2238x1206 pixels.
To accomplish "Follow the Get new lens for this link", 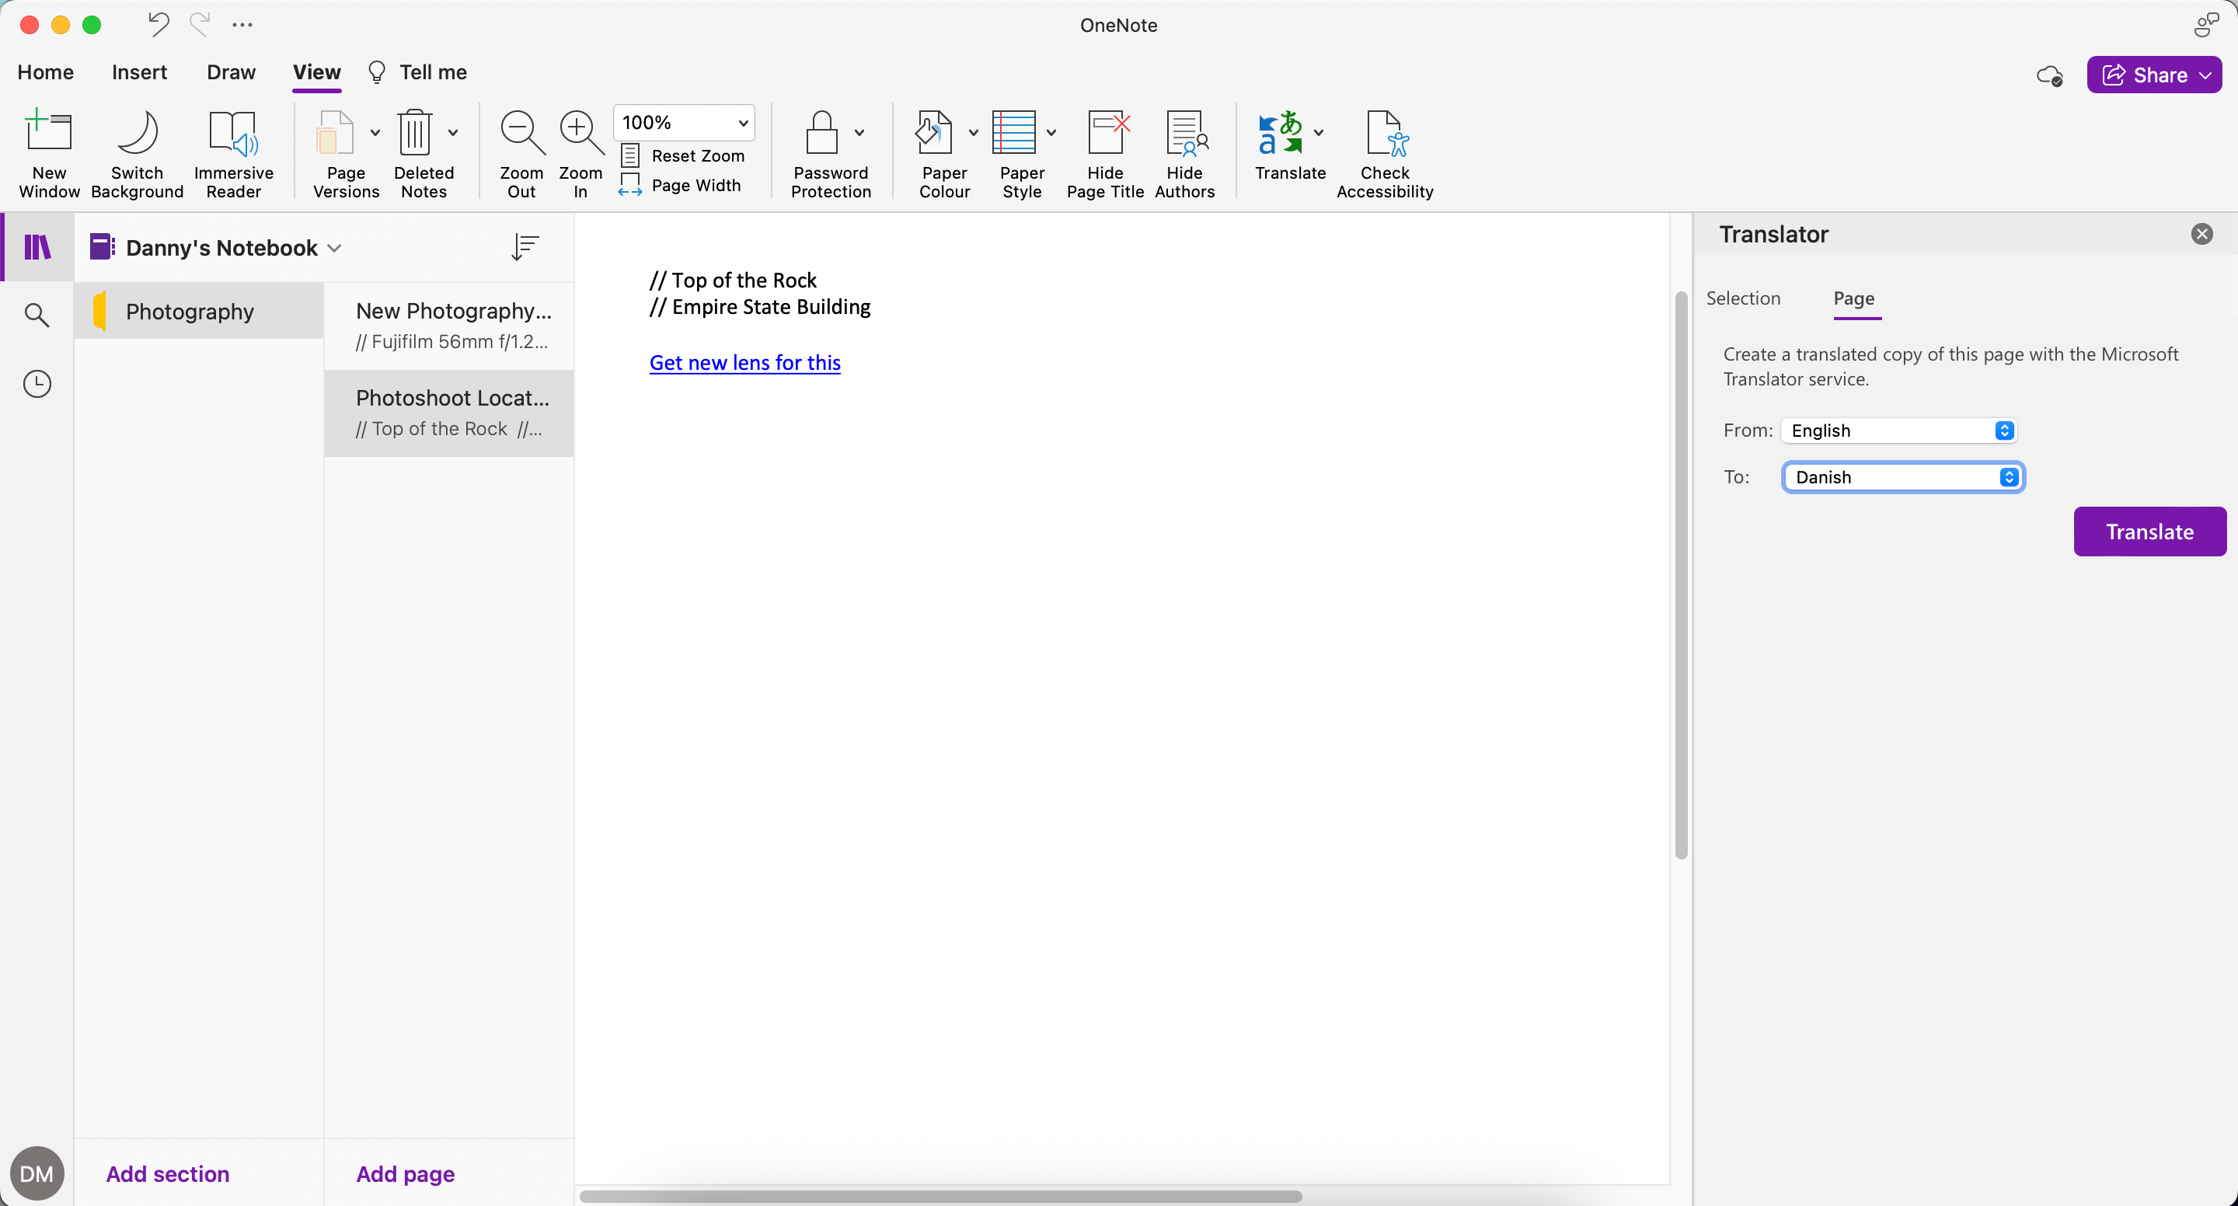I will point(744,362).
